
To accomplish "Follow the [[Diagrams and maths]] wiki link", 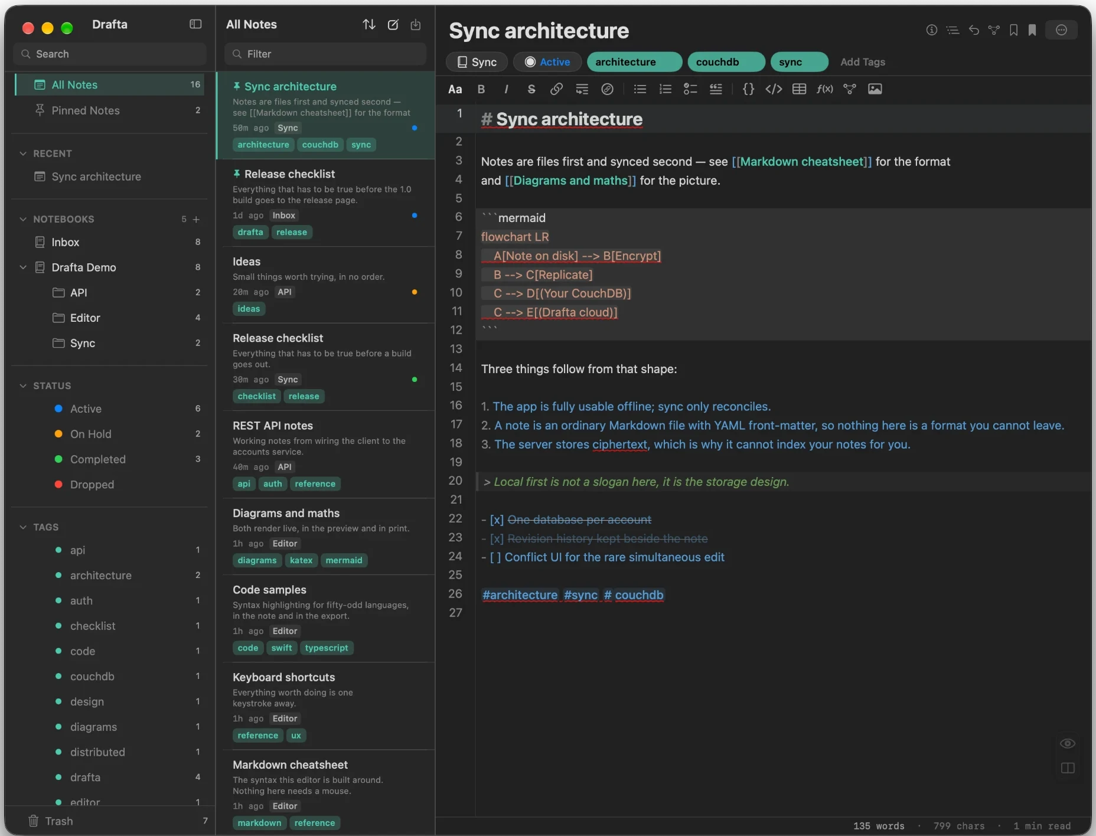I will (x=570, y=181).
